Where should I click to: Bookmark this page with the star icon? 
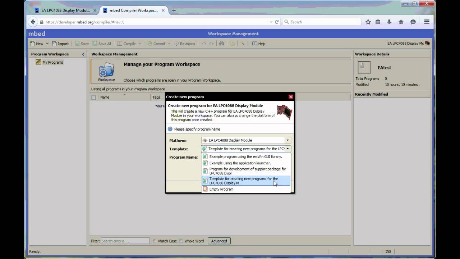pos(368,22)
